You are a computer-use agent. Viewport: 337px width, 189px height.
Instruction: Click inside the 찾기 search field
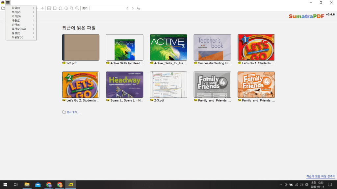click(107, 8)
